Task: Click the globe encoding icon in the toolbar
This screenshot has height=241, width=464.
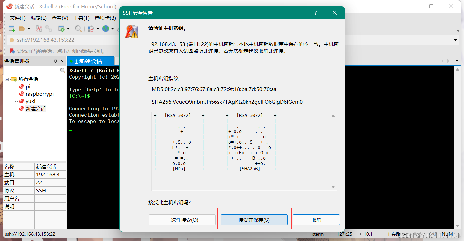Action: [x=106, y=29]
